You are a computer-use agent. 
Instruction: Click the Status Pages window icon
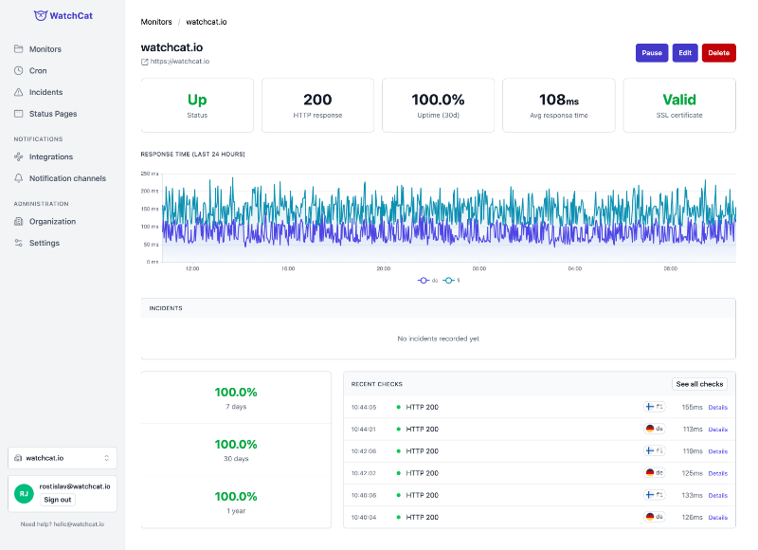[x=18, y=114]
